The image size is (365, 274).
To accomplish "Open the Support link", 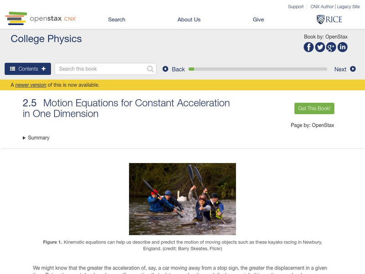I will pyautogui.click(x=296, y=7).
